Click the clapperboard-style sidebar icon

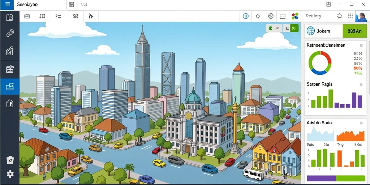pos(10,69)
